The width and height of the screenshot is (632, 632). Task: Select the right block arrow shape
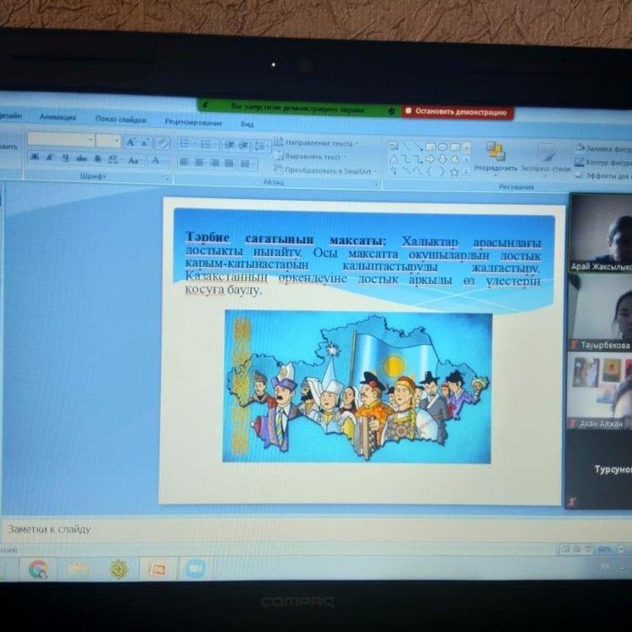tap(431, 160)
